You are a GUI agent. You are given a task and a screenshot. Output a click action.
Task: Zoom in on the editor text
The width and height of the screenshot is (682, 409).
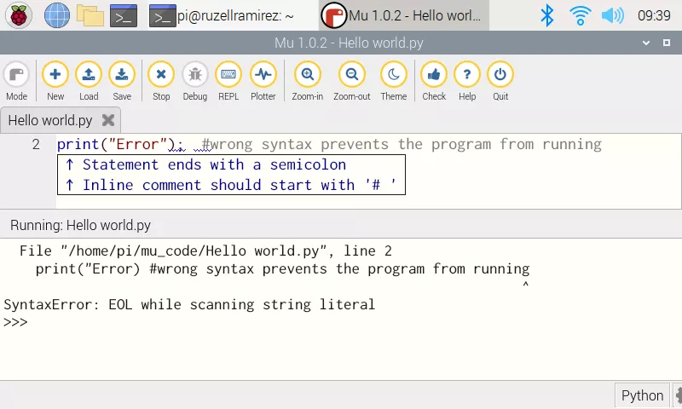tap(307, 81)
